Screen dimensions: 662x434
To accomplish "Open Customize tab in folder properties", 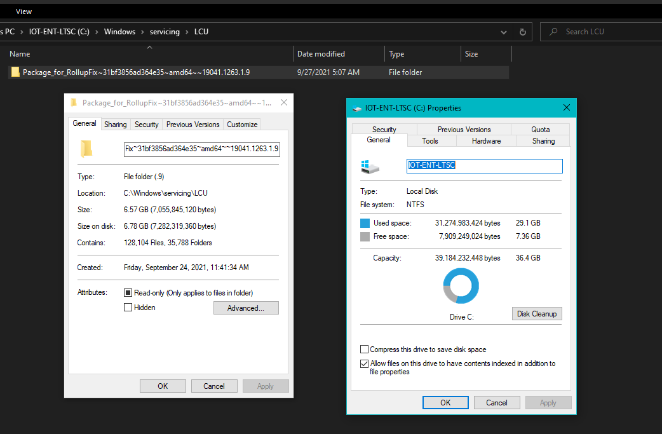I will 242,125.
